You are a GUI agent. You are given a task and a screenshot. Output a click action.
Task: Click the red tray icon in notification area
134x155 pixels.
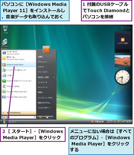pyautogui.click(x=92, y=122)
